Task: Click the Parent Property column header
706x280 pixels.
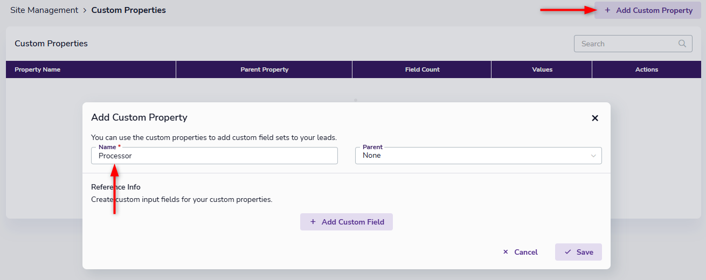Action: [264, 69]
